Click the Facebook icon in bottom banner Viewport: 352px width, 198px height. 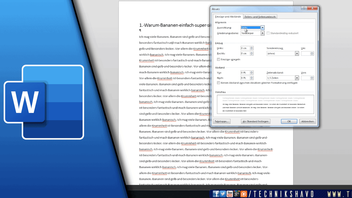216,194
